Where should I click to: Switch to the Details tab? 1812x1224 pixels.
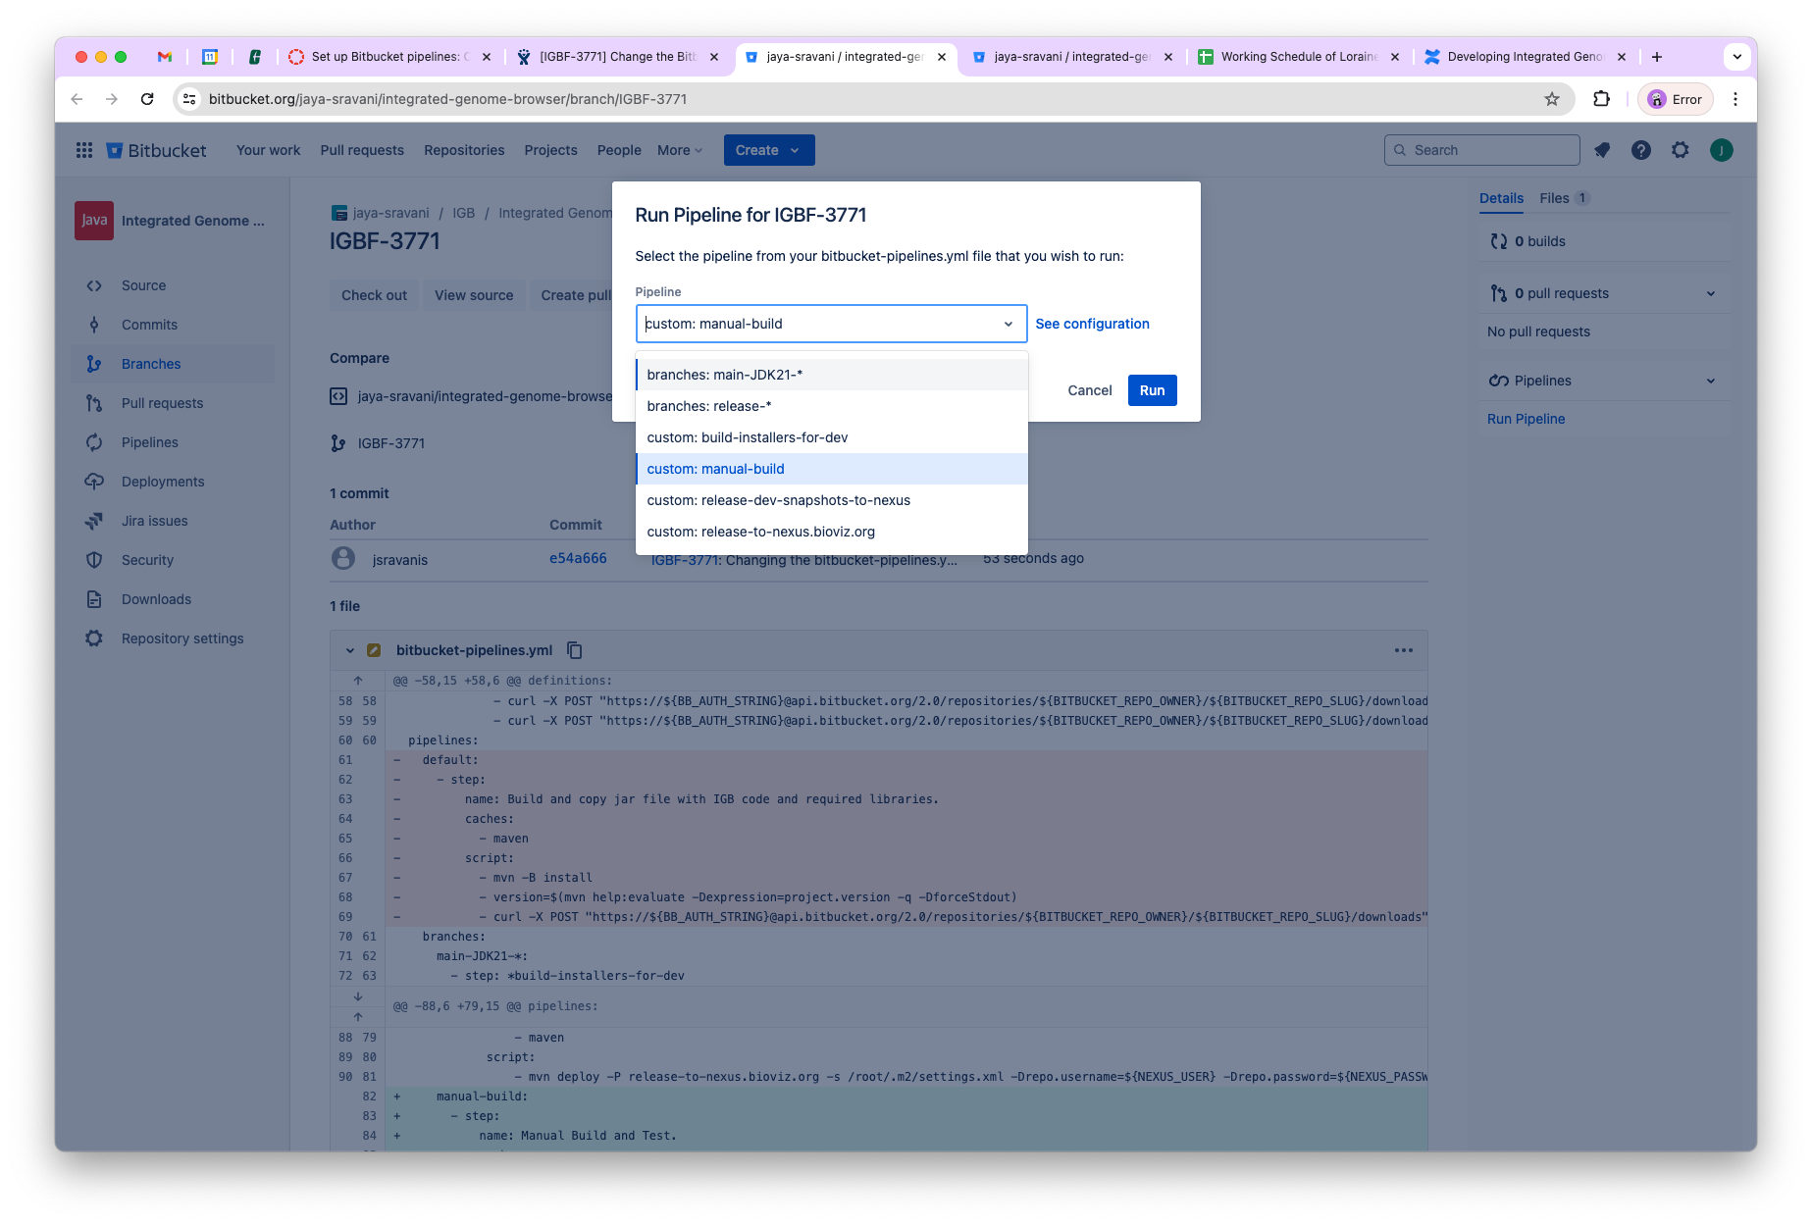click(x=1501, y=198)
